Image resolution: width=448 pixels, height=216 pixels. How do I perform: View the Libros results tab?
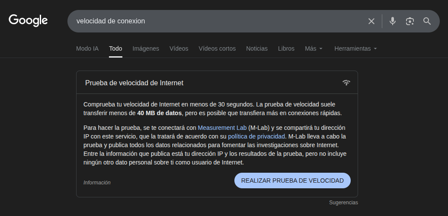pos(286,48)
